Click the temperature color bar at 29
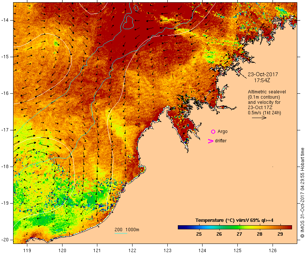 280,227
